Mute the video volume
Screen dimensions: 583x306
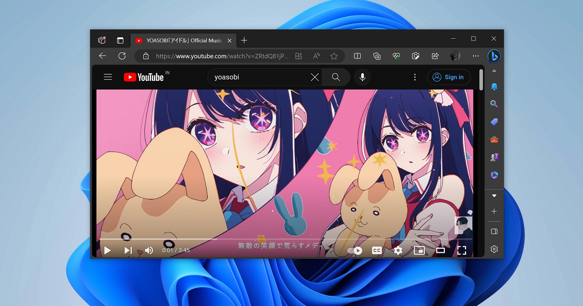tap(149, 250)
